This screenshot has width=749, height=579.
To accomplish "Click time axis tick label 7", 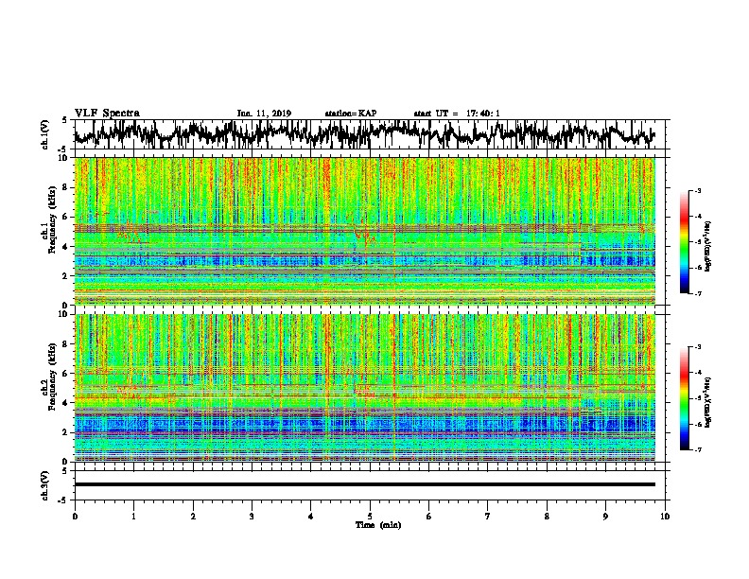I will (x=488, y=517).
